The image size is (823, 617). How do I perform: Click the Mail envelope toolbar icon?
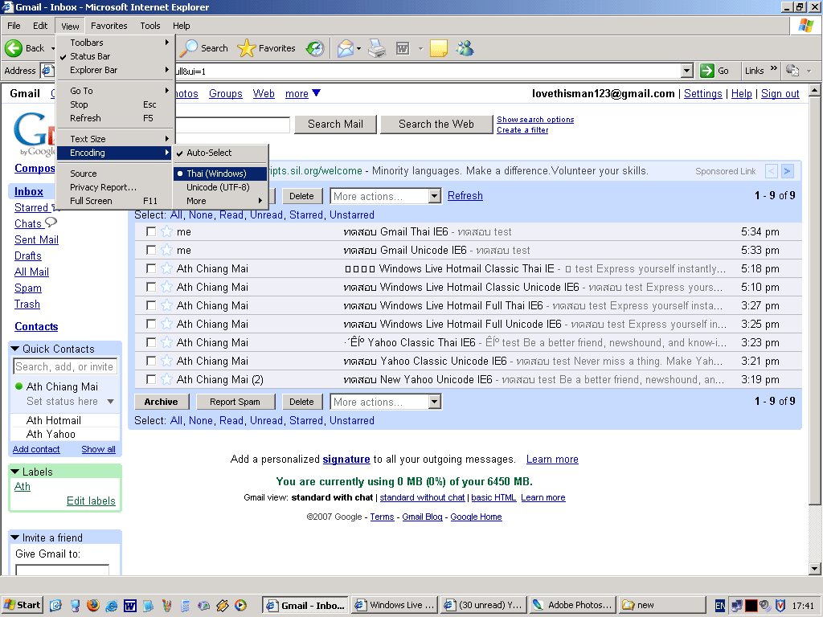346,48
